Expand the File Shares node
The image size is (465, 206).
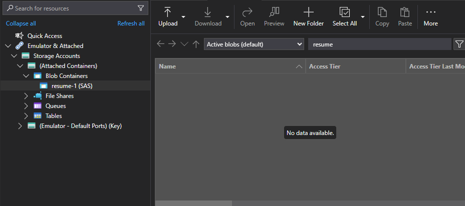coord(27,96)
